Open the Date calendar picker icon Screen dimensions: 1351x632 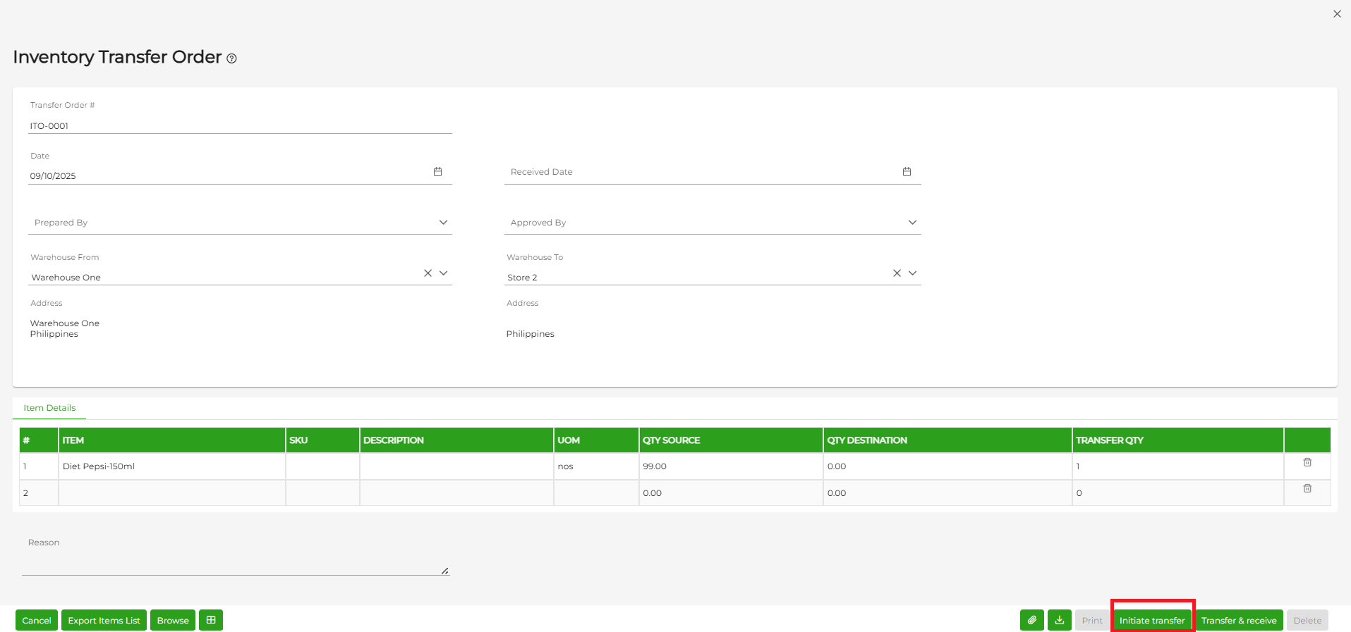click(x=437, y=172)
